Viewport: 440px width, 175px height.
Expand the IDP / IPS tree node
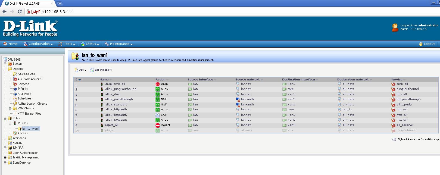click(x=5, y=148)
